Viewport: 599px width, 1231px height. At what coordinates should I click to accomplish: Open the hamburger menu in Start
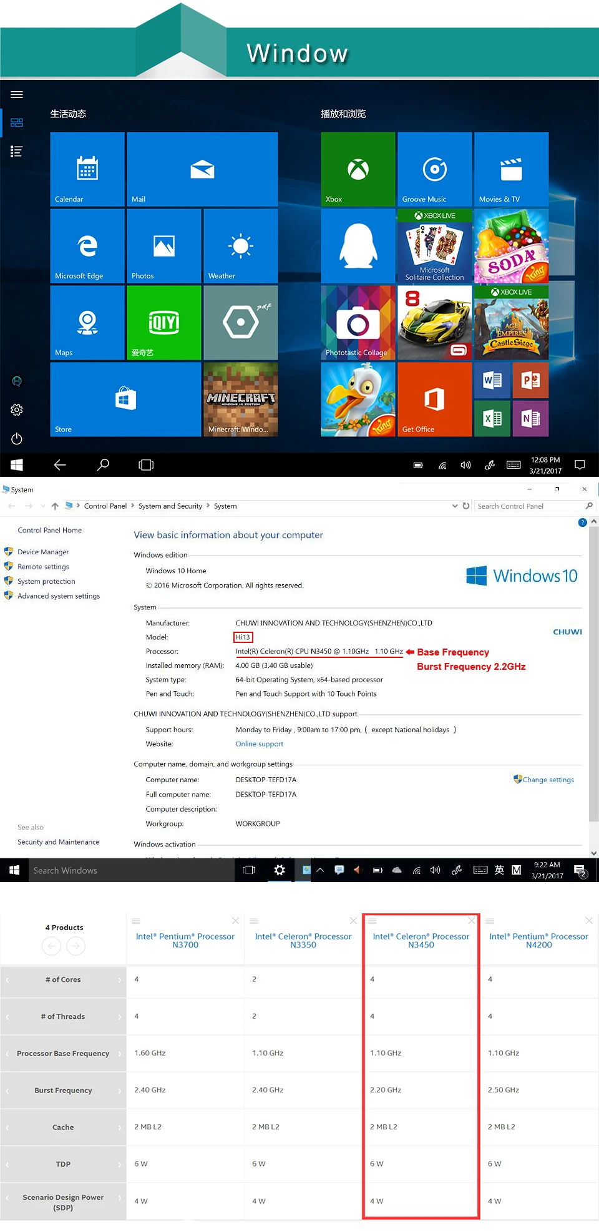[x=17, y=95]
